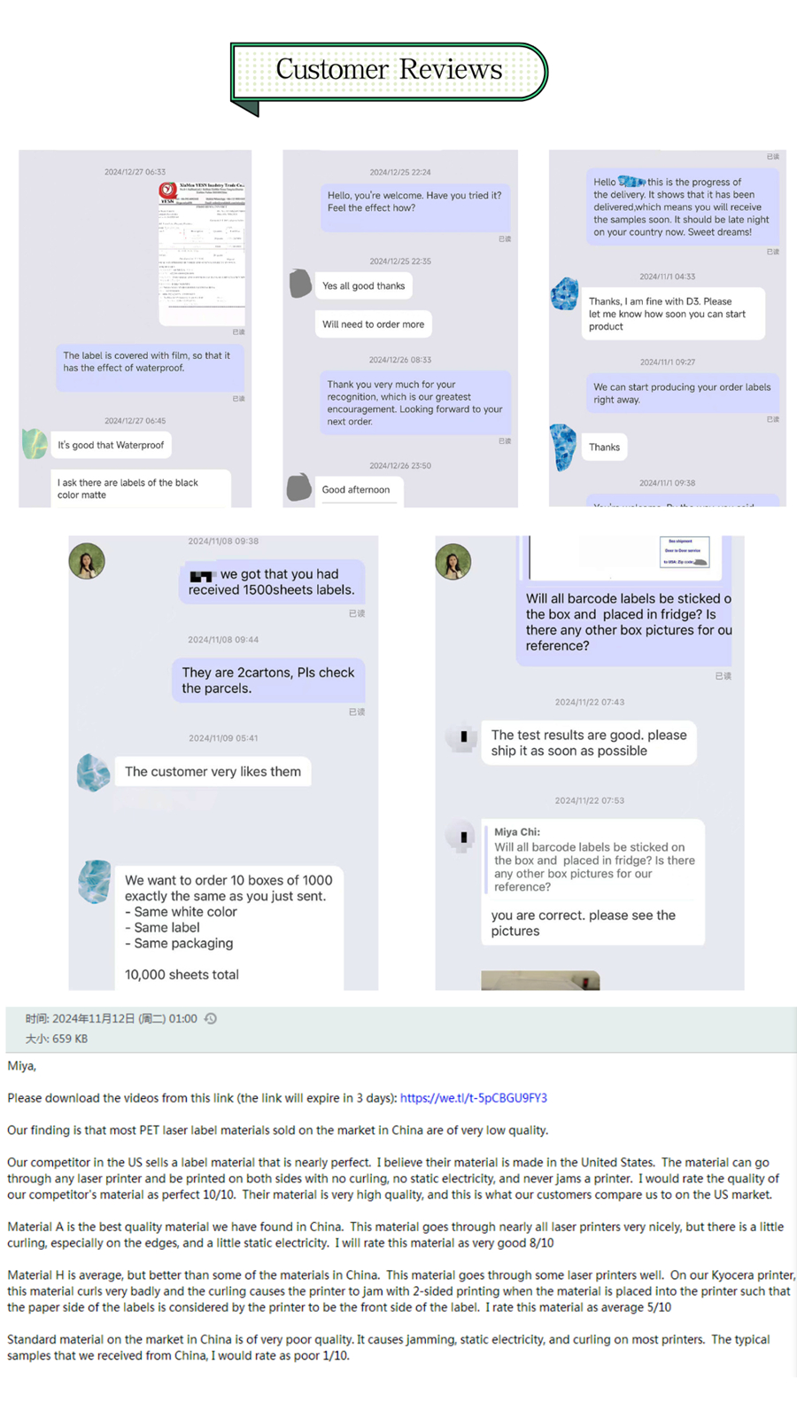Click the "We can start producing your order labels" message

coord(681,393)
